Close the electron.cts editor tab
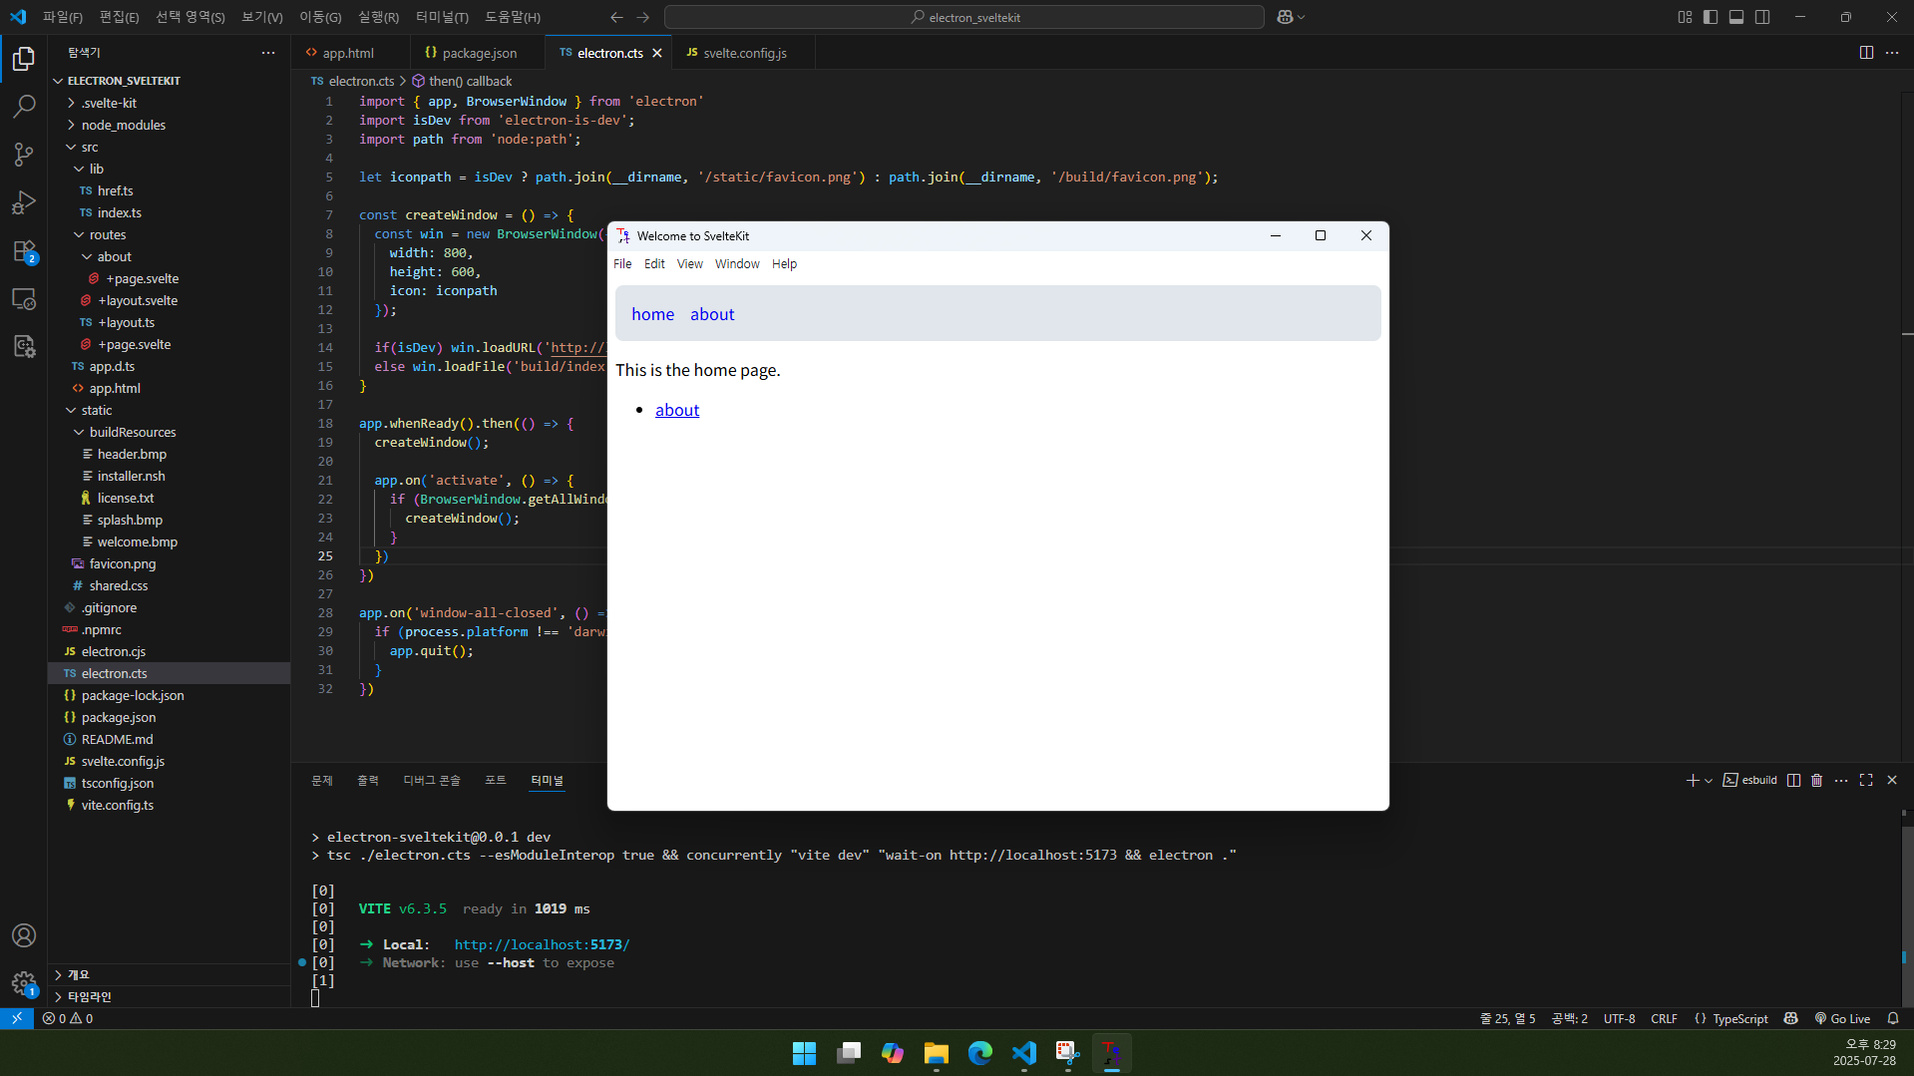 pos(657,53)
